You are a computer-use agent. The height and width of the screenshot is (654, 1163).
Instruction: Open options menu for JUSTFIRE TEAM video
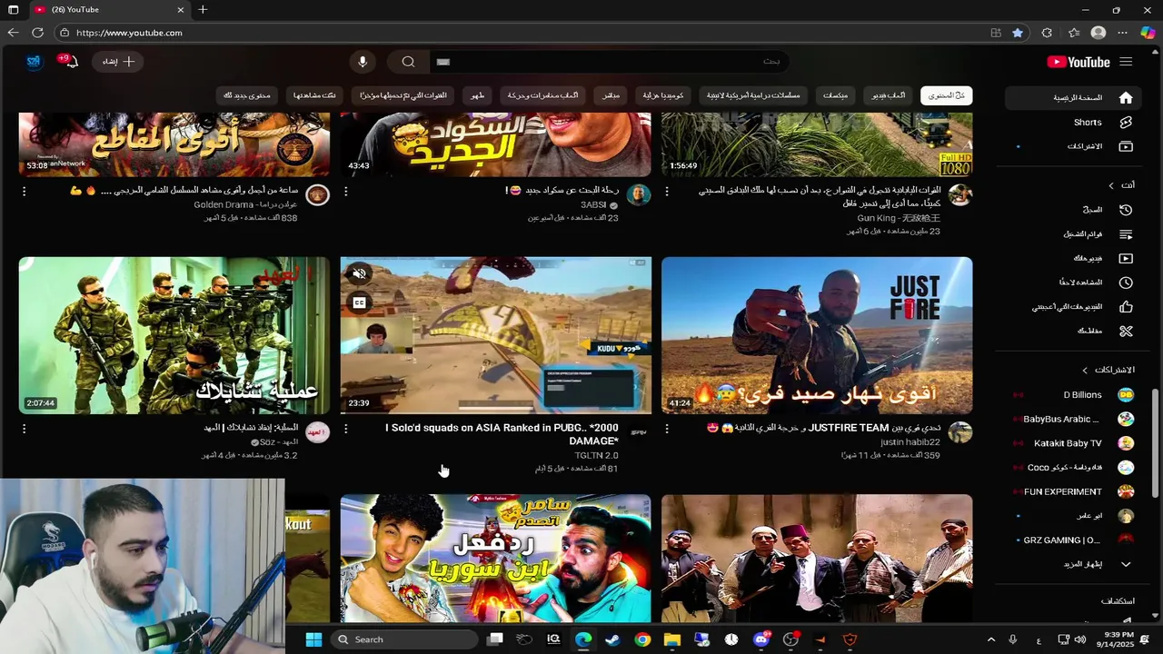pos(667,429)
